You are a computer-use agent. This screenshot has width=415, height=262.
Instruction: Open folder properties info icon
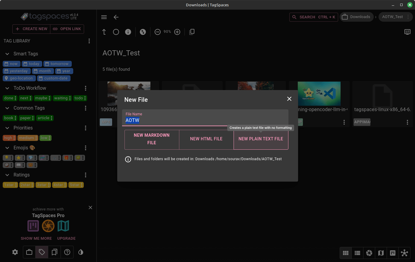(x=128, y=32)
